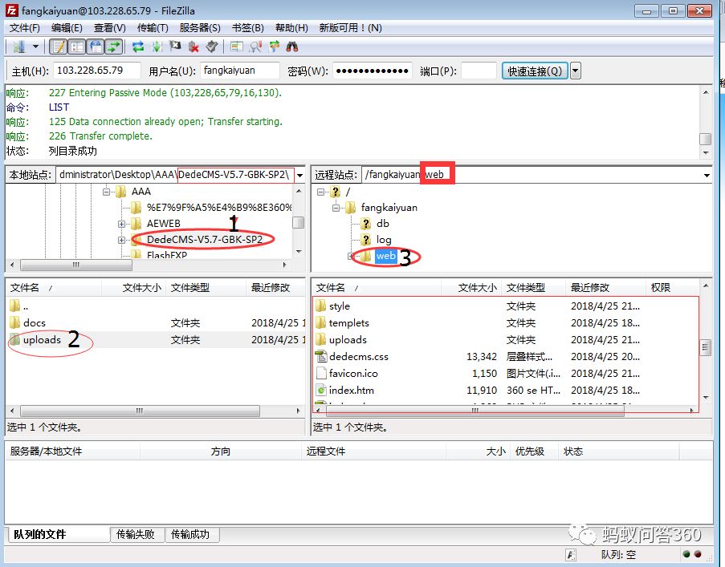Open the 编辑(E) menu
Image resolution: width=725 pixels, height=567 pixels.
click(67, 28)
